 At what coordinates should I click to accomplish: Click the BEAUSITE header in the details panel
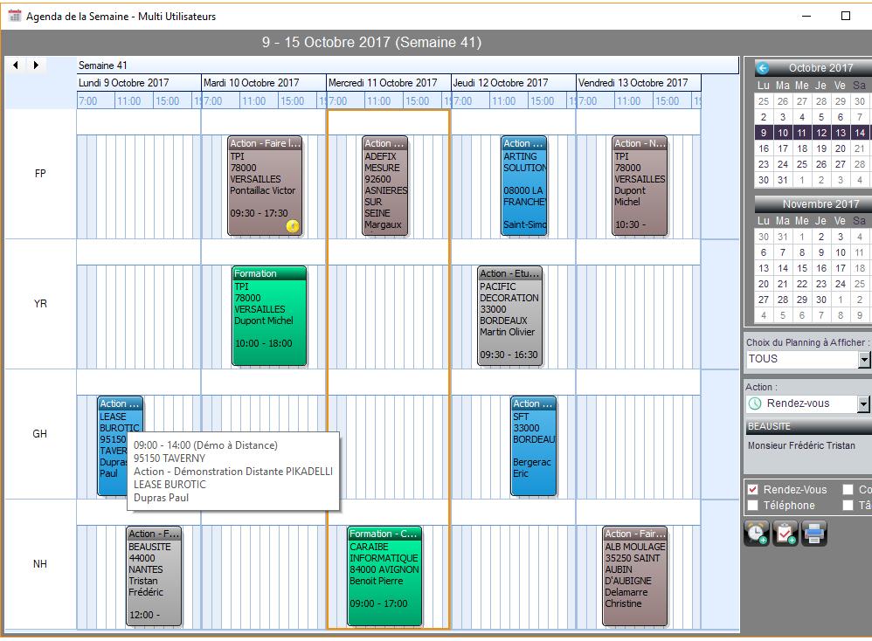(808, 426)
